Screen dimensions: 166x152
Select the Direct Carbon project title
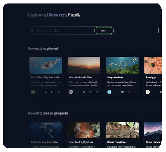pos(153,142)
